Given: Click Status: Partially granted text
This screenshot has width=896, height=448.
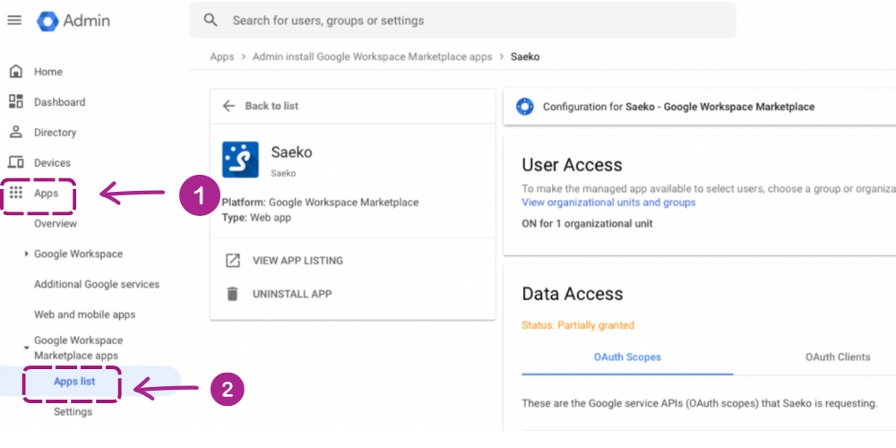Looking at the screenshot, I should 578,325.
